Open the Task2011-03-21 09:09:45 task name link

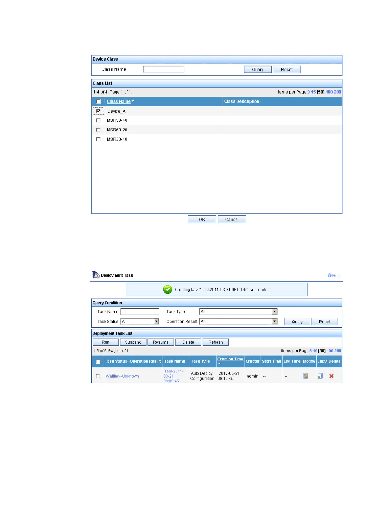[x=173, y=376]
